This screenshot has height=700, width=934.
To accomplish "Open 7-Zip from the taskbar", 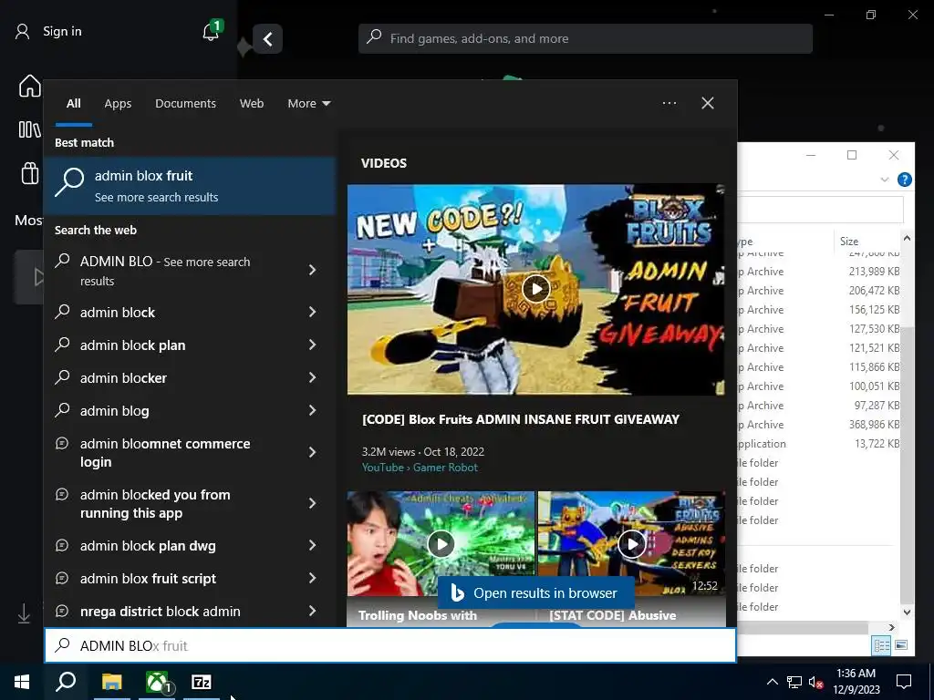I will 202,682.
